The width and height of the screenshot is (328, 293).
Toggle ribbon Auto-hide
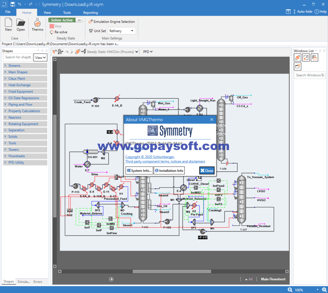click(303, 12)
